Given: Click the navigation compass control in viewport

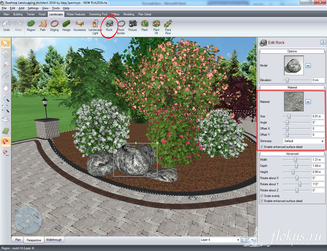Looking at the screenshot, I should click(28, 220).
